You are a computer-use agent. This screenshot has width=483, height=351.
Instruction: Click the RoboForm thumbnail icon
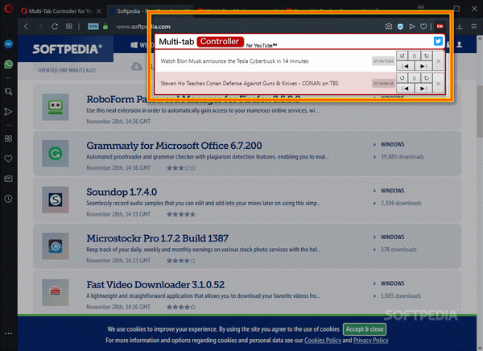(x=56, y=106)
